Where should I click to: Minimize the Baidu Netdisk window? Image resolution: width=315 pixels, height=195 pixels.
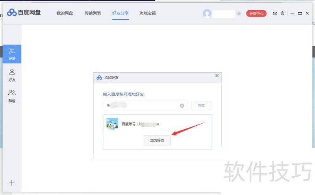pyautogui.click(x=293, y=13)
